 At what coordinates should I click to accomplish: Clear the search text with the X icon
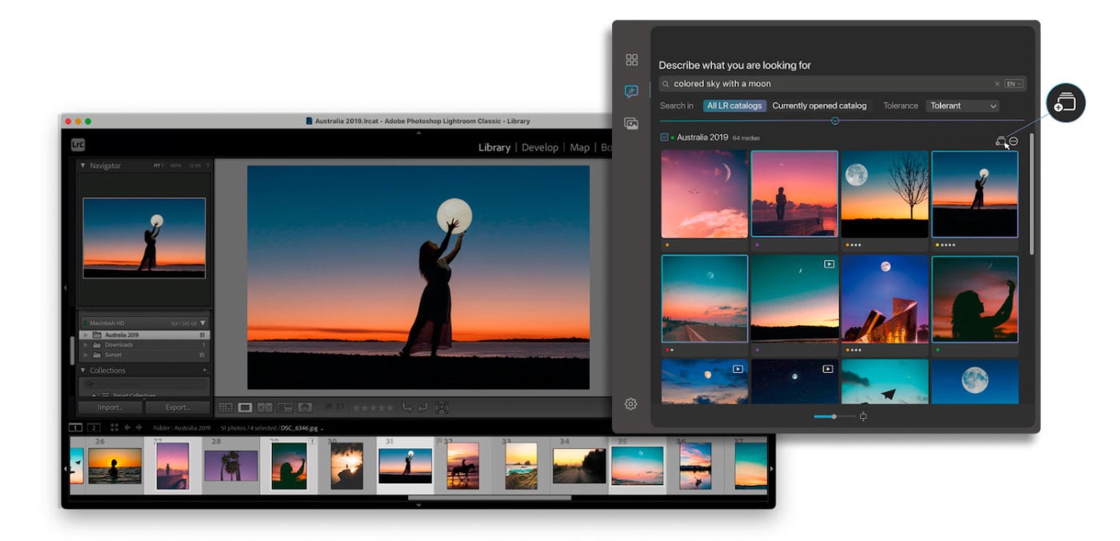997,83
